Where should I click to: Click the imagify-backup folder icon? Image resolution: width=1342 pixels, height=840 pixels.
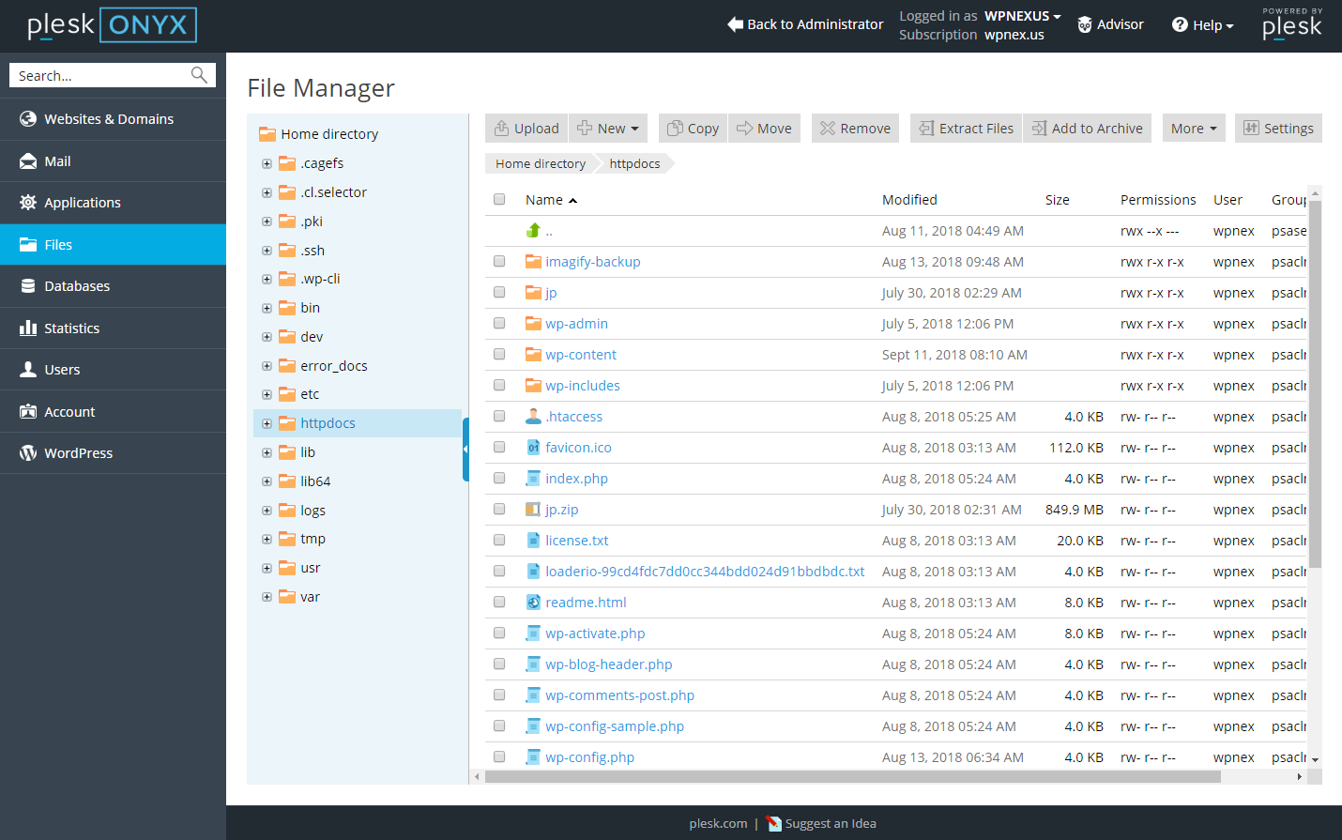point(534,262)
